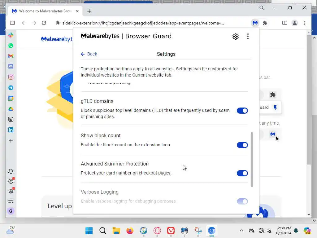Click the pin icon next to Guard
Image resolution: width=317 pixels, height=238 pixels.
coord(275,107)
